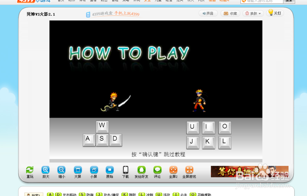Screen dimensions: 307x196
Task: Click the L key in tutorial
Action: pos(225,143)
